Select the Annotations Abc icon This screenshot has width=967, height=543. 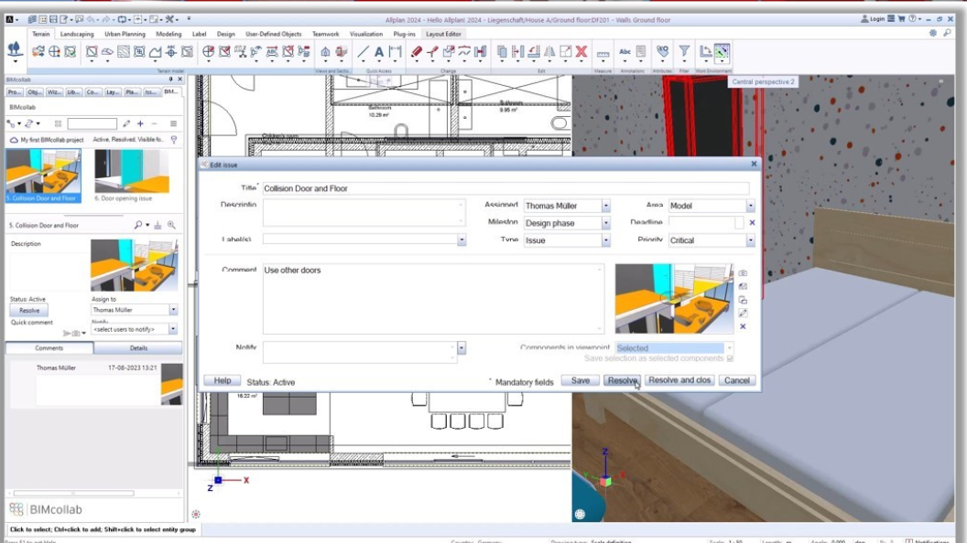626,51
